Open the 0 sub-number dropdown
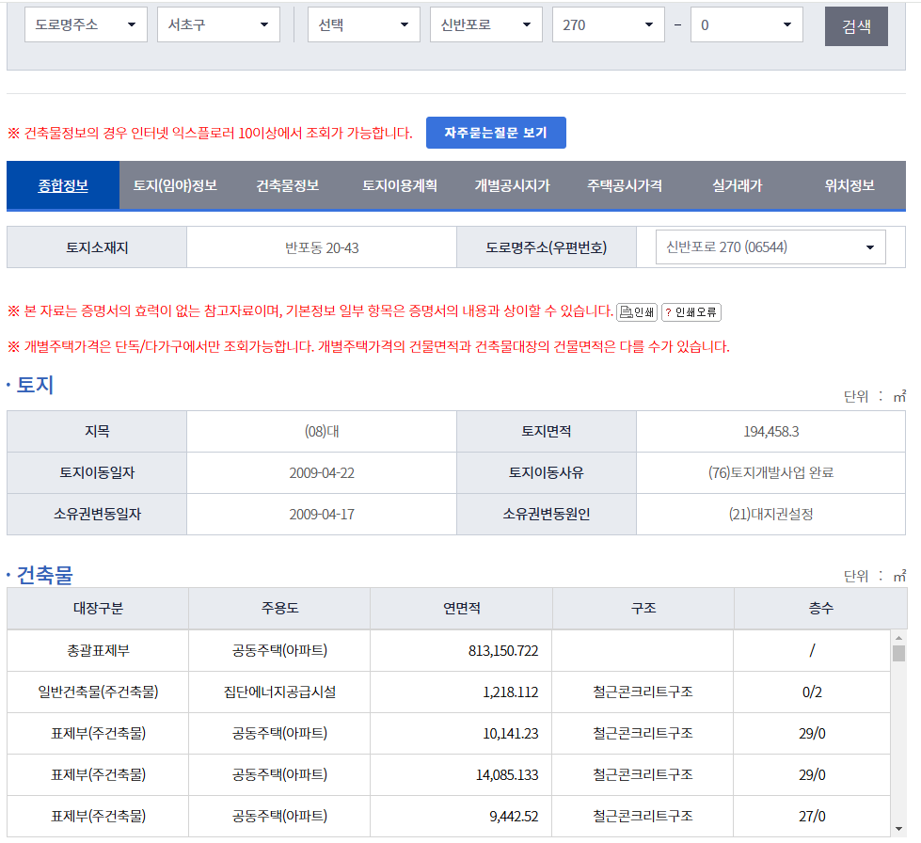Image resolution: width=921 pixels, height=843 pixels. coord(747,24)
